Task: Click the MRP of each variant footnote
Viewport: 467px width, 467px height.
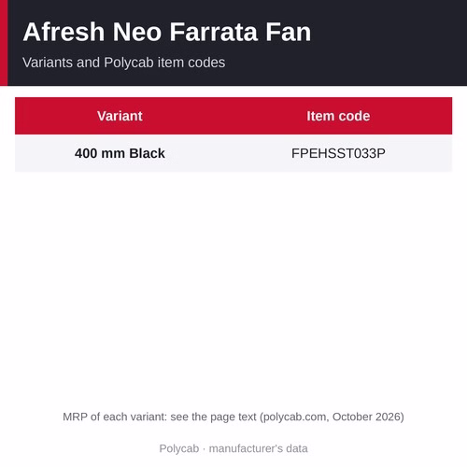Action: coord(233,417)
